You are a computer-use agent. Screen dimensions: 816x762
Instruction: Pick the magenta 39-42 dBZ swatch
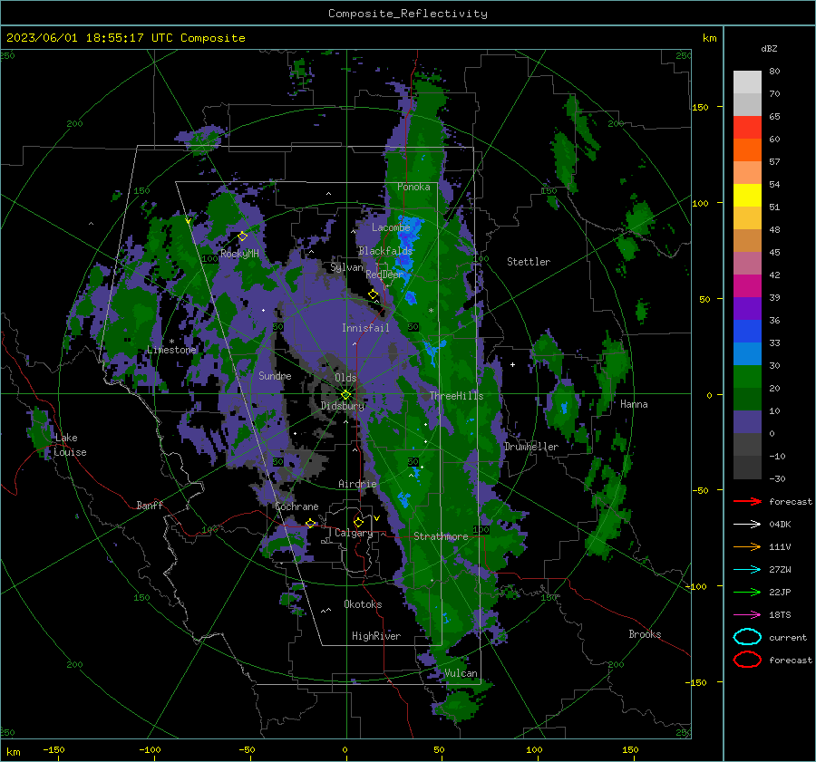747,286
